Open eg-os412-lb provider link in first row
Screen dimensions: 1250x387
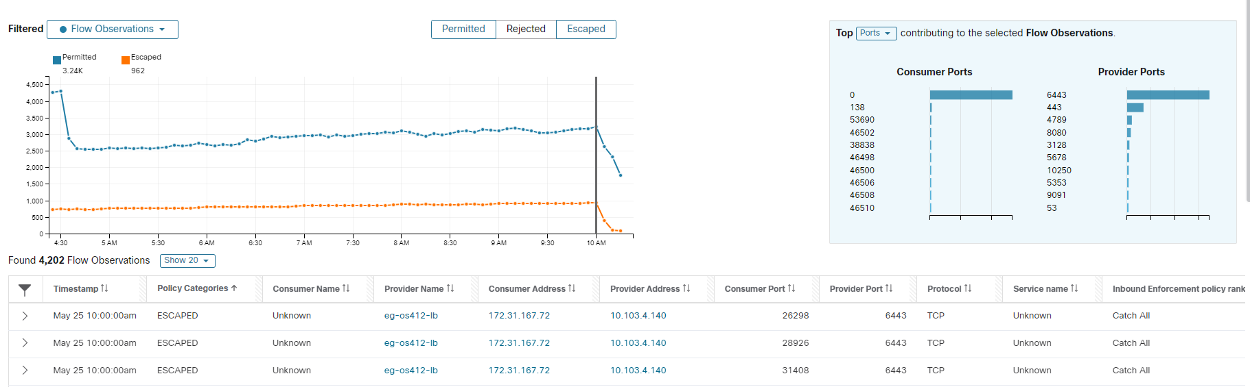click(410, 316)
